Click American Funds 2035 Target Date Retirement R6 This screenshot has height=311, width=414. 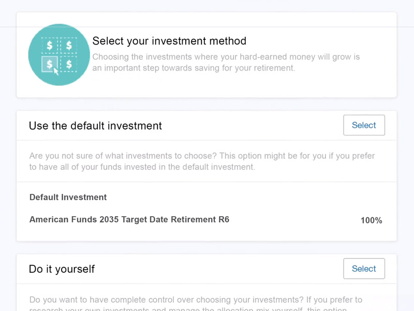129,219
